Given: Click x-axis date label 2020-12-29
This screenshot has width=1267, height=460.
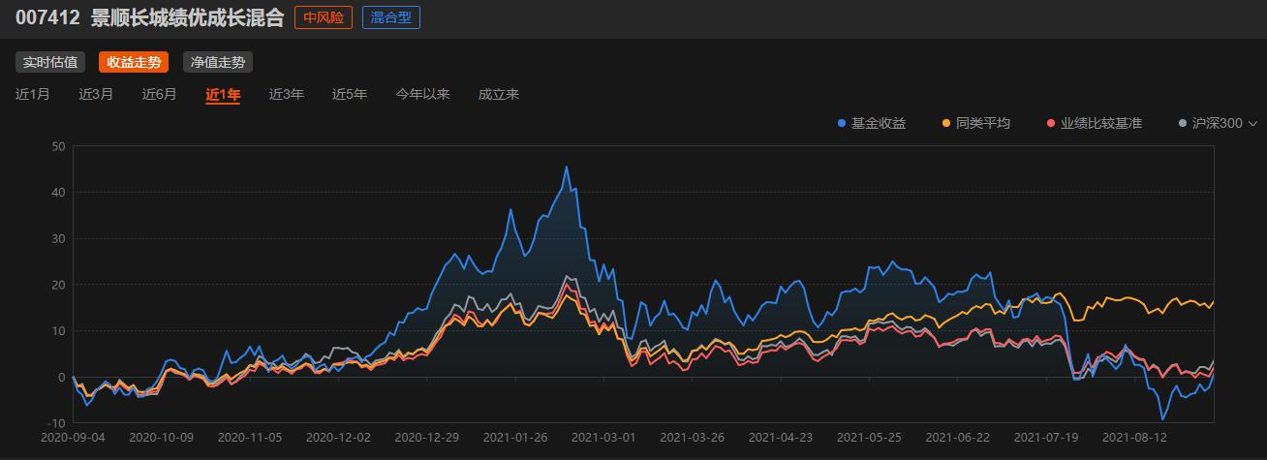Looking at the screenshot, I should 428,437.
